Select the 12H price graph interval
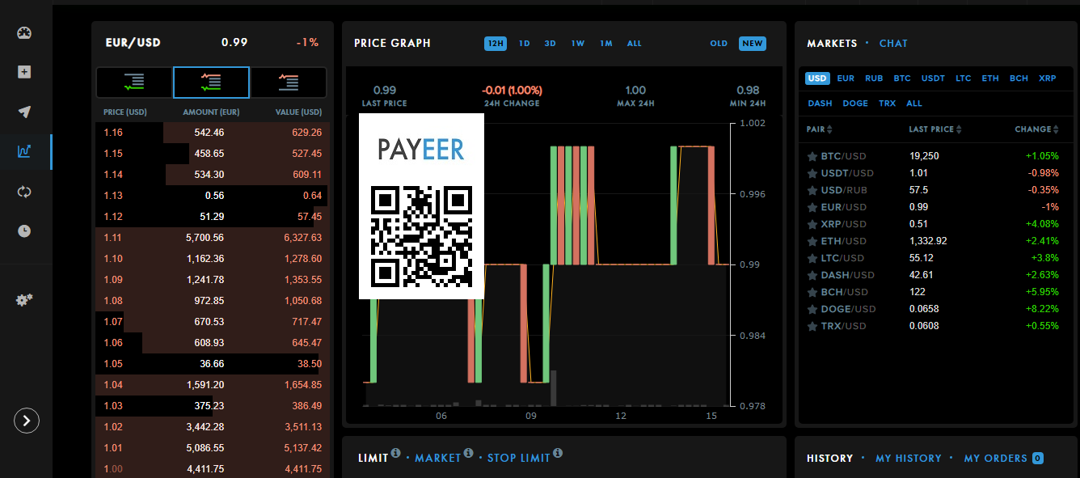This screenshot has height=478, width=1080. (496, 44)
